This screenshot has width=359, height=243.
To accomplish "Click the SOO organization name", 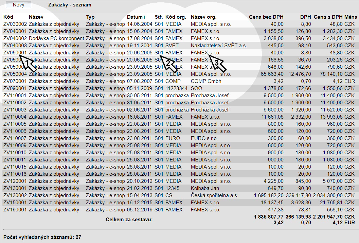I will click(x=196, y=88).
